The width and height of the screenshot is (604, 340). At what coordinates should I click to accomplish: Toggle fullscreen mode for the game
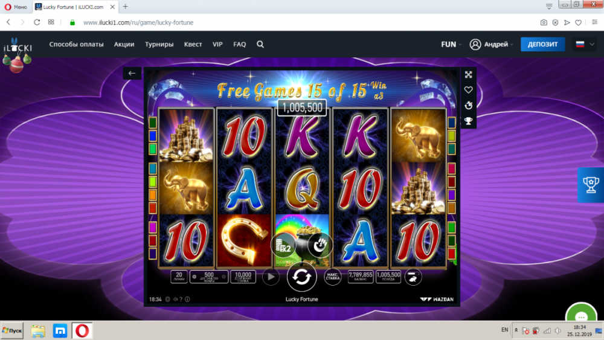coord(469,75)
